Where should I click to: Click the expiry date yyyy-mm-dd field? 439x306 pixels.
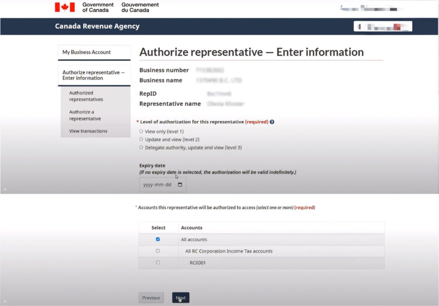coord(156,185)
